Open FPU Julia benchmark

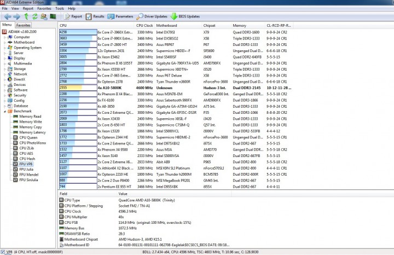pos(24,169)
